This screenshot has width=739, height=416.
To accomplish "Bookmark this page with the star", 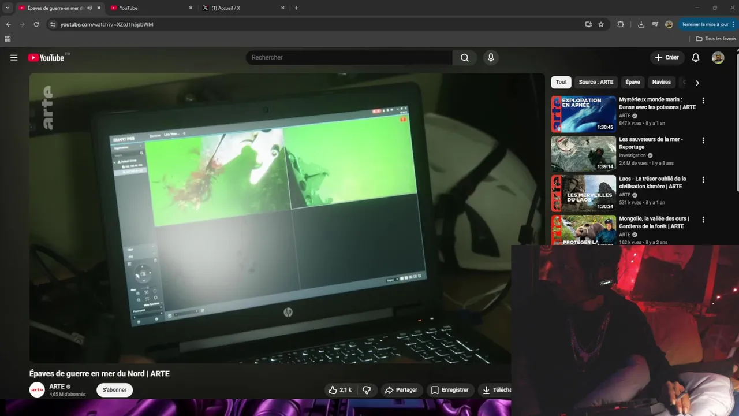I will click(601, 24).
